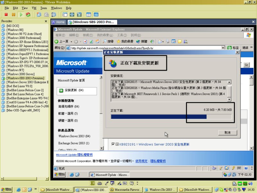
Task: Click the IE Print toolbar icon
Action: [167, 41]
